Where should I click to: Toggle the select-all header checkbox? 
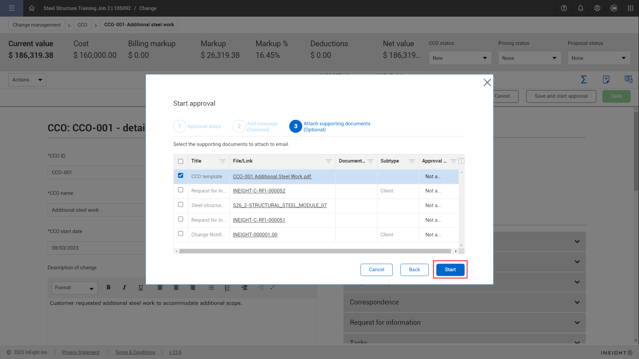pyautogui.click(x=180, y=162)
